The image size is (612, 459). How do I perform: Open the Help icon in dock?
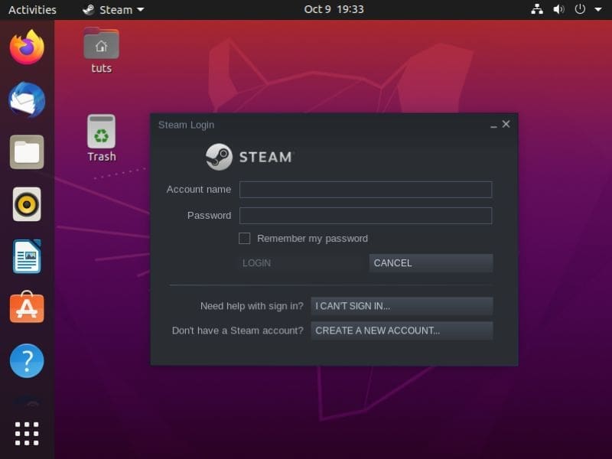coord(27,360)
